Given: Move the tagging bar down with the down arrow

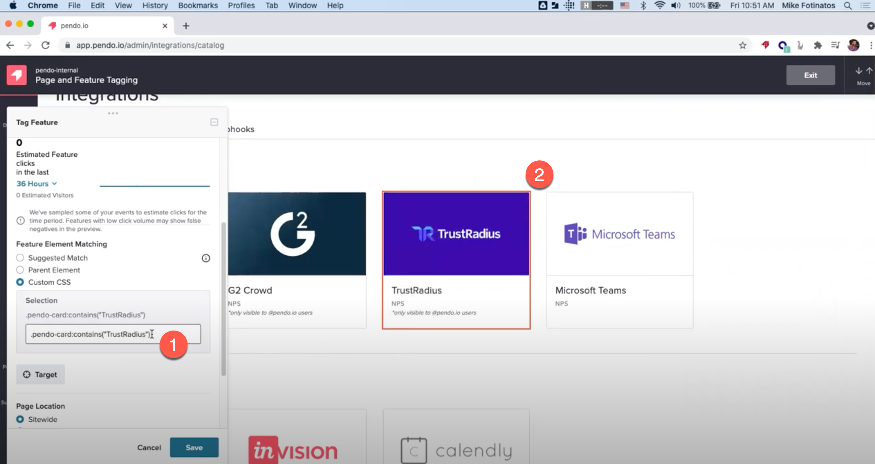Looking at the screenshot, I should click(x=858, y=71).
